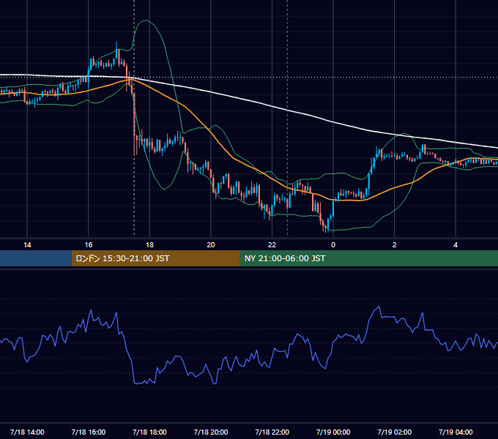Click the 16 hour label on time axis
Viewport: 498px width, 439px height.
click(89, 245)
